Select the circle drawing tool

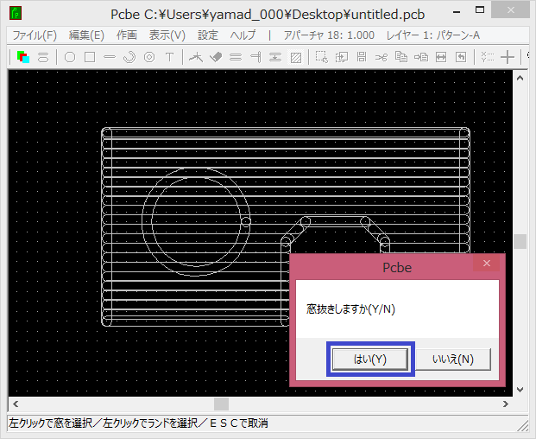coord(70,57)
